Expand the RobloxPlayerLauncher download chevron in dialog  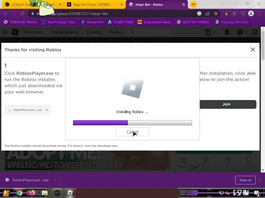[47, 110]
